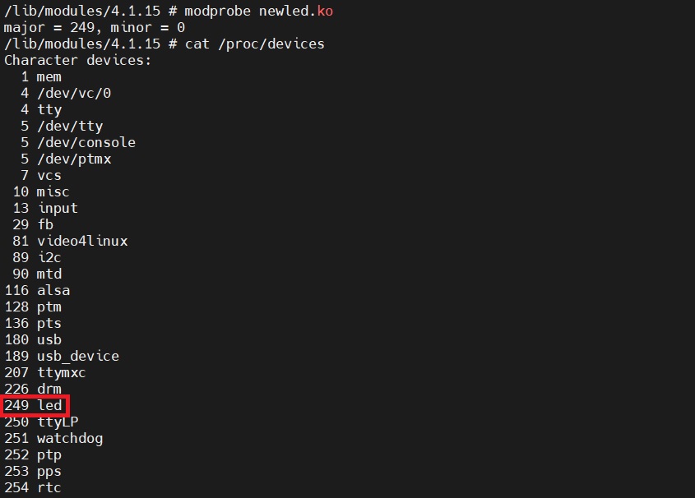Click the /dev/console entry
Image resolution: width=695 pixels, height=498 pixels.
click(x=78, y=142)
